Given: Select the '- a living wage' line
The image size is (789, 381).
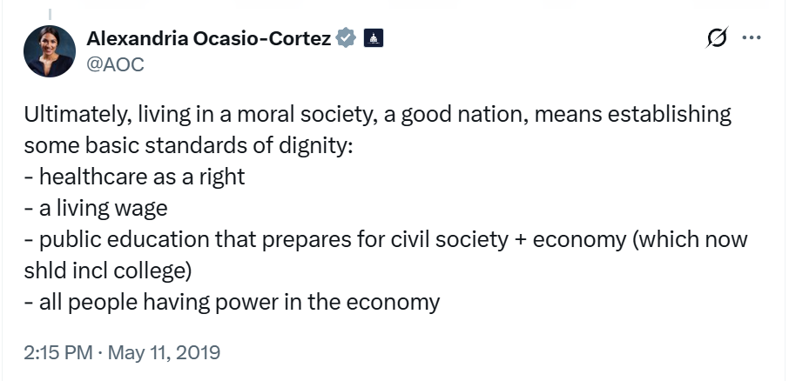Looking at the screenshot, I should [x=96, y=208].
